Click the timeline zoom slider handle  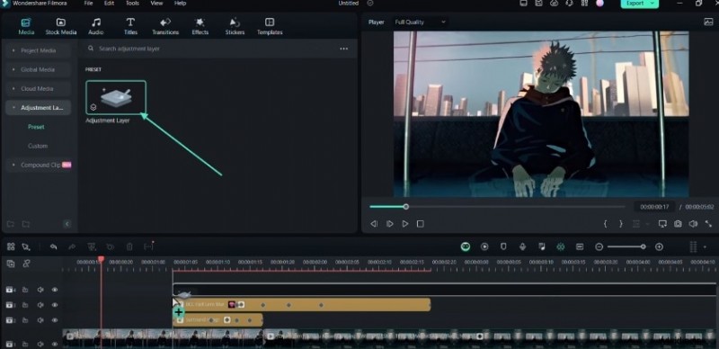643,247
